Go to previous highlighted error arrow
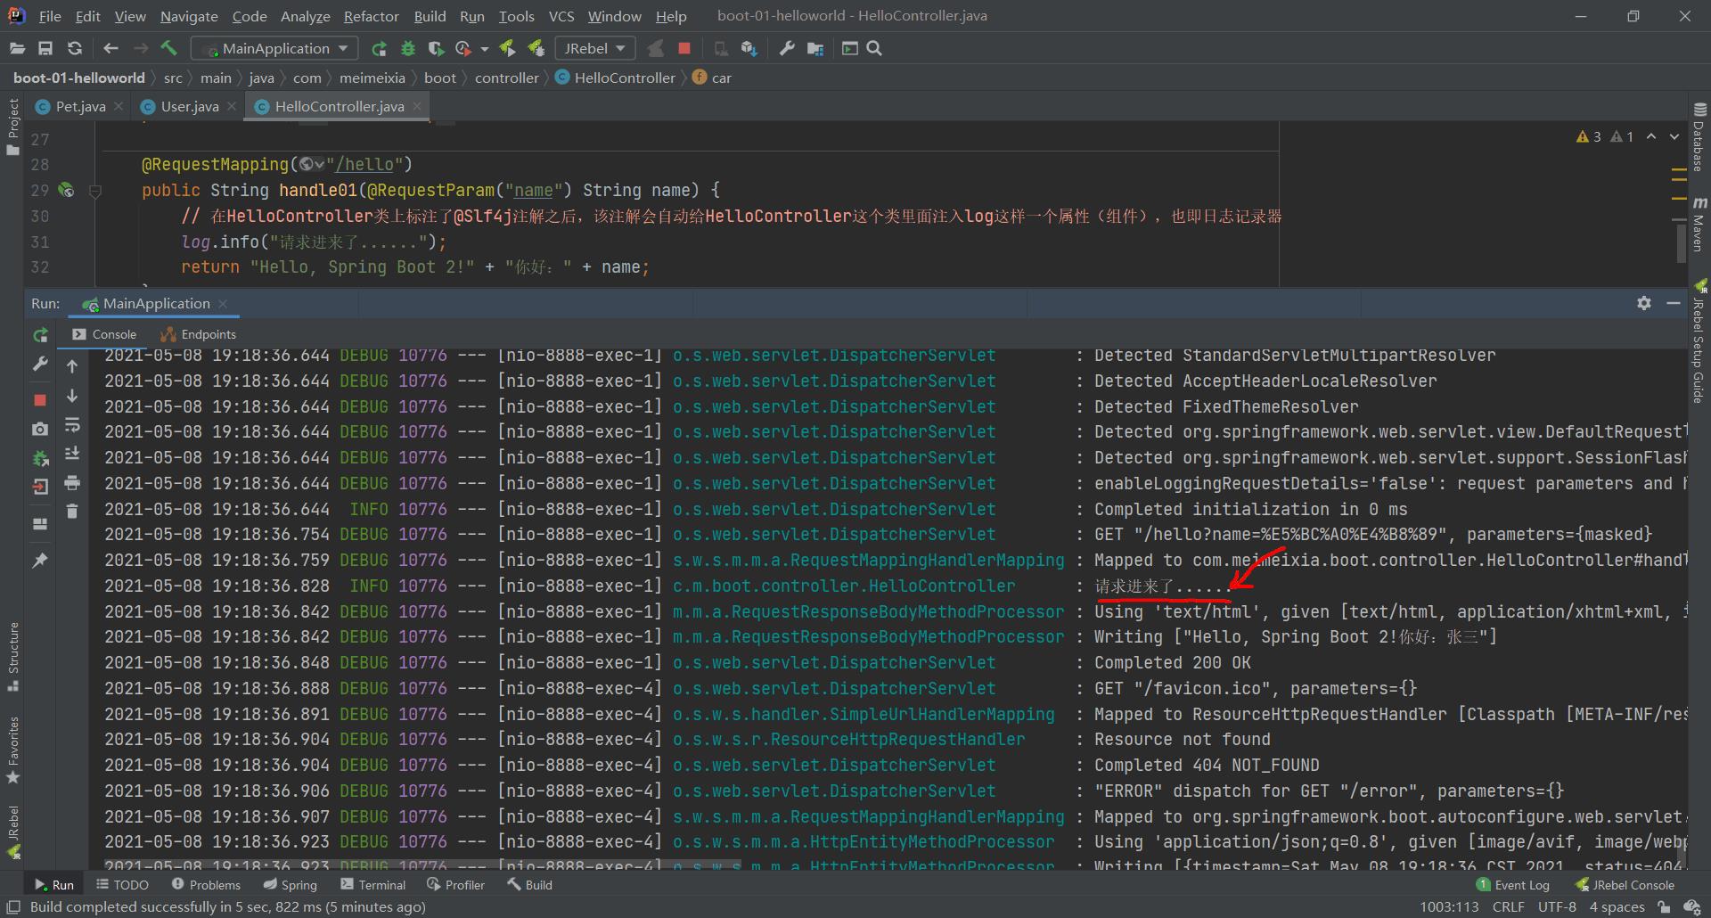Viewport: 1711px width, 918px height. click(1650, 136)
